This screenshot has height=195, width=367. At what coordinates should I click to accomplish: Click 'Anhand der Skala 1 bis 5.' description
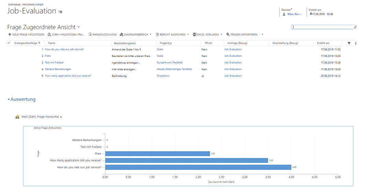click(x=127, y=50)
